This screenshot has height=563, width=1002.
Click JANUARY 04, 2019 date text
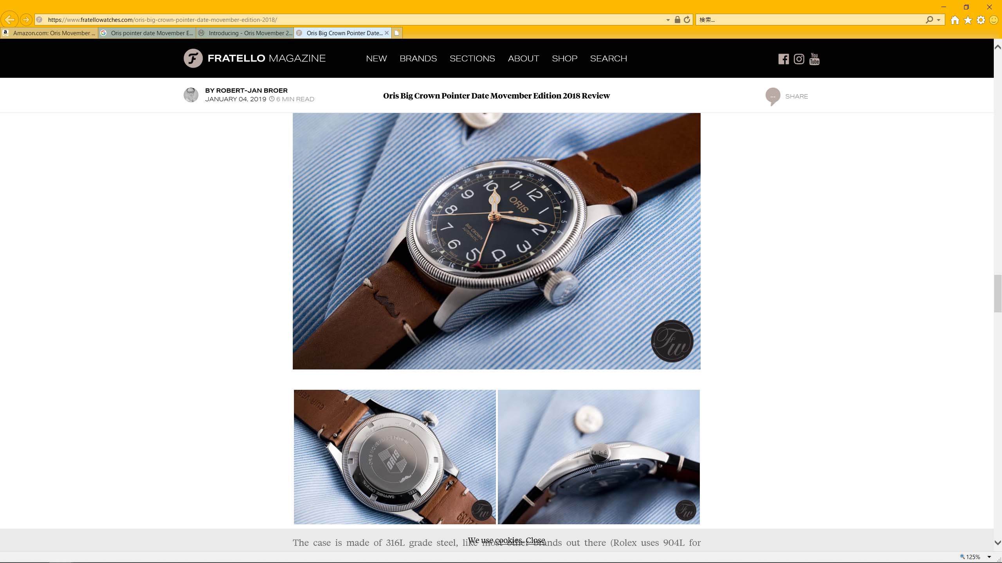pyautogui.click(x=236, y=99)
